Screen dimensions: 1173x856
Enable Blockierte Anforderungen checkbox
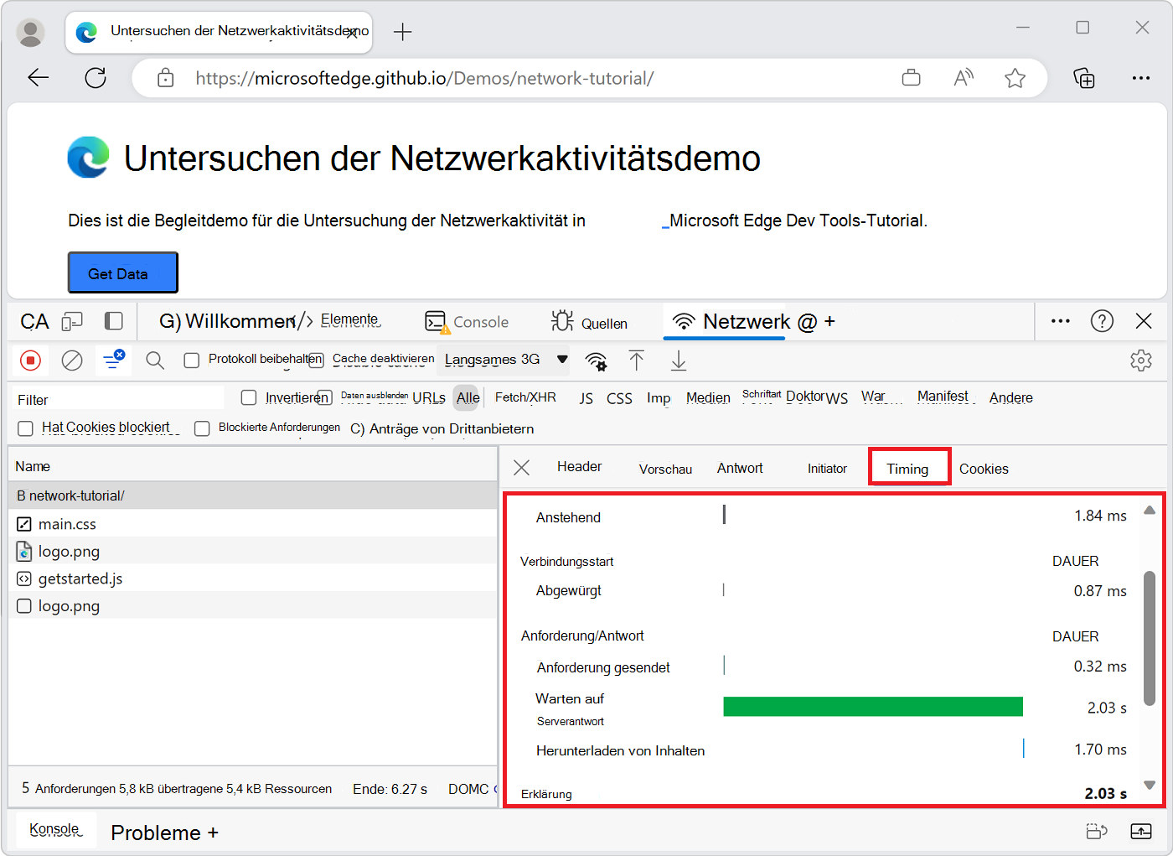[202, 428]
